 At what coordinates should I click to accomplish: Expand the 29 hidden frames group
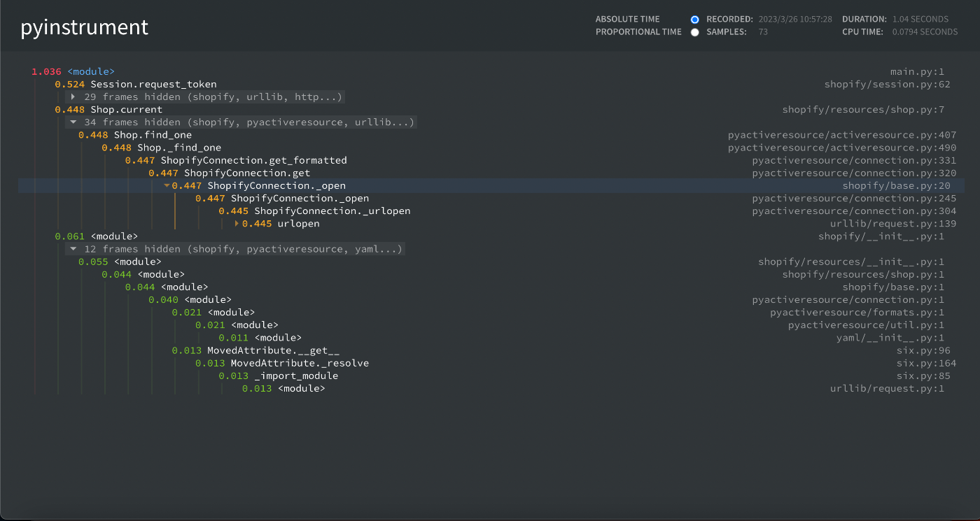click(x=73, y=97)
